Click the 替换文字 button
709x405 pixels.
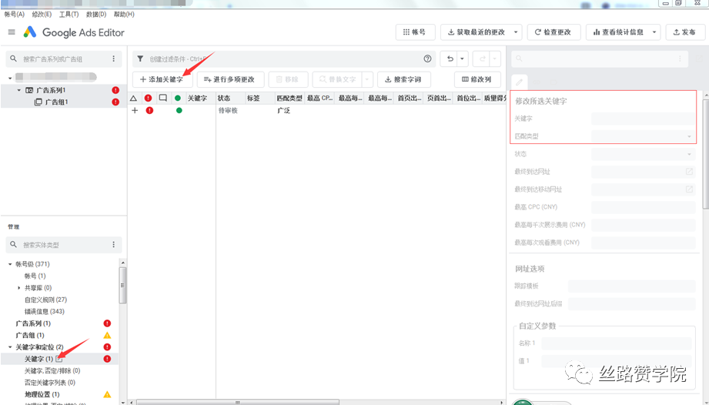[x=337, y=79]
